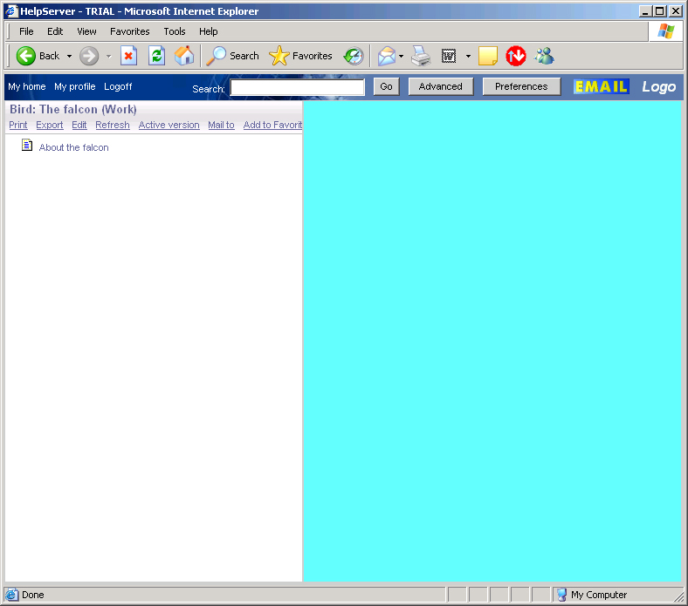The image size is (688, 606).
Task: Click the Print link under falcon title
Action: tap(18, 126)
